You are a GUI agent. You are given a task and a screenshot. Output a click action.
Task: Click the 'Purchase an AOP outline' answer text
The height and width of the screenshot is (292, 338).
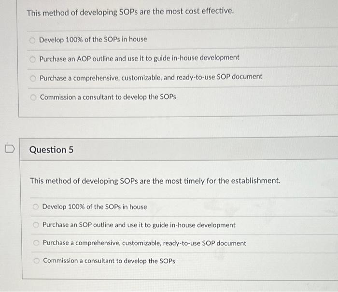(139, 58)
